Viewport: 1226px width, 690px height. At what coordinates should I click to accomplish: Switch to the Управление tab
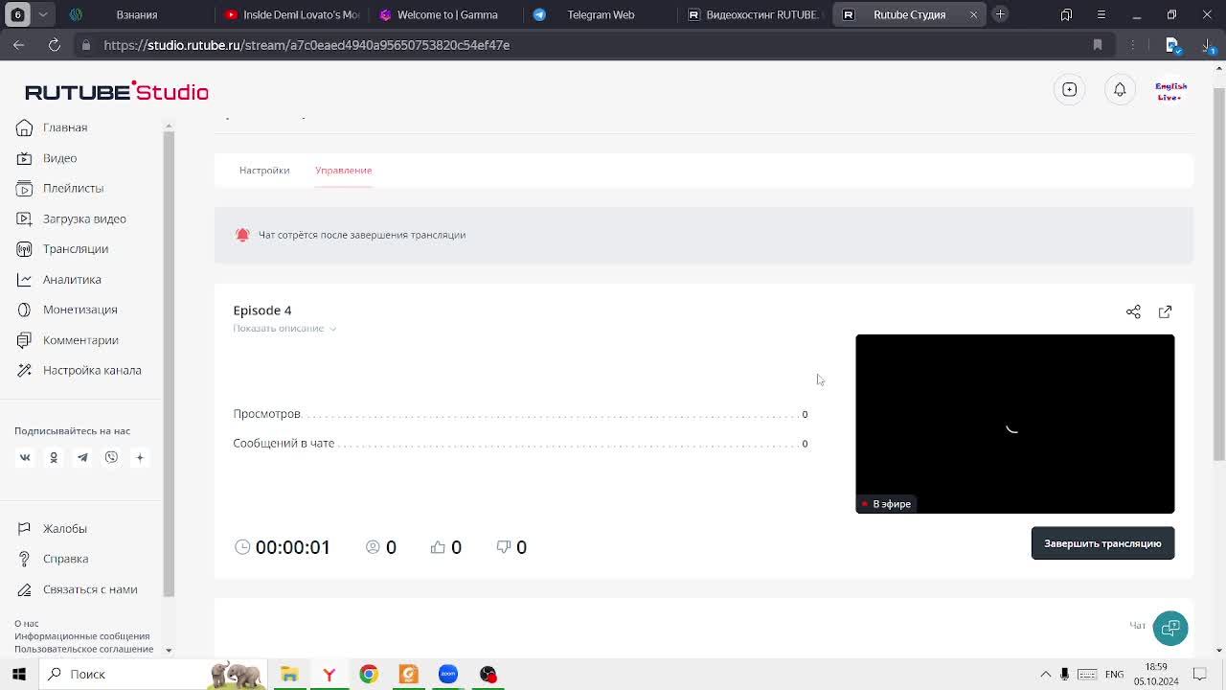coord(343,171)
